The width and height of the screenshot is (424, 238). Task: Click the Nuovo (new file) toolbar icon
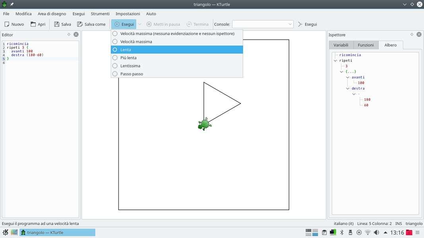(7, 24)
